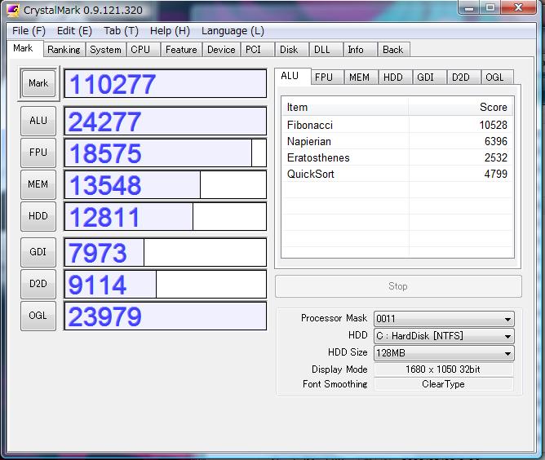545x460 pixels.
Task: Switch to the Device tab
Action: 221,50
